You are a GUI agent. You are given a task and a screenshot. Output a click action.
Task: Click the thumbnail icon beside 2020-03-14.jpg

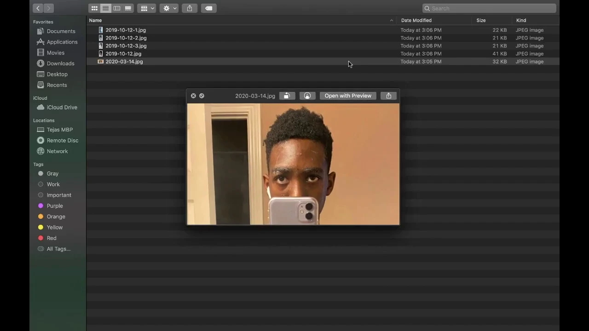coord(101,61)
